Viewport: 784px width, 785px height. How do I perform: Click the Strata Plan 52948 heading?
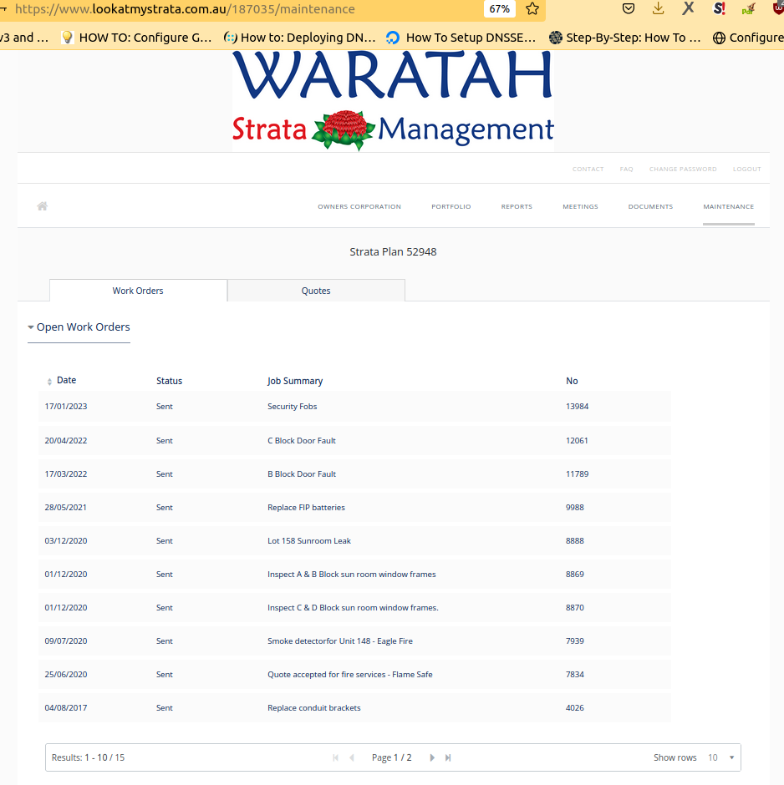393,252
